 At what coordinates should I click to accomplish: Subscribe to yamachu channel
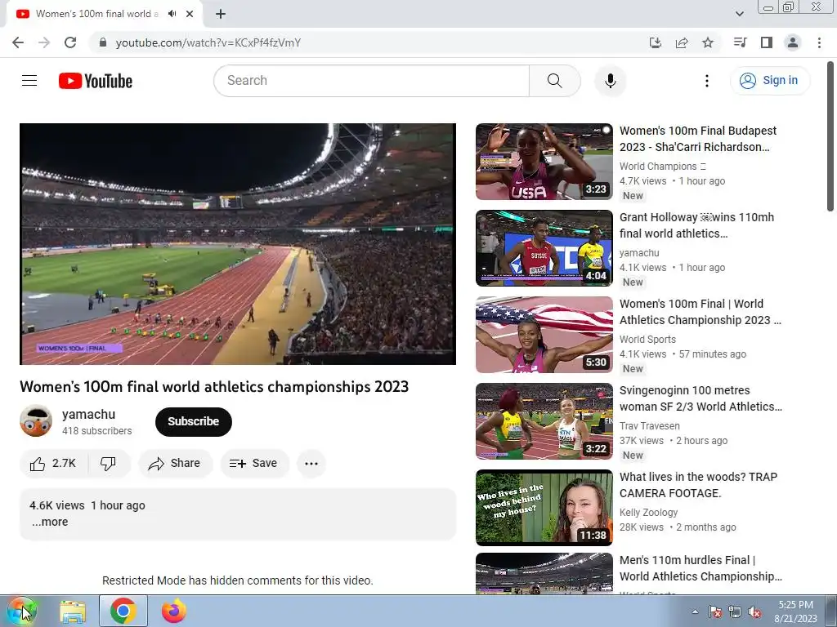coord(193,421)
